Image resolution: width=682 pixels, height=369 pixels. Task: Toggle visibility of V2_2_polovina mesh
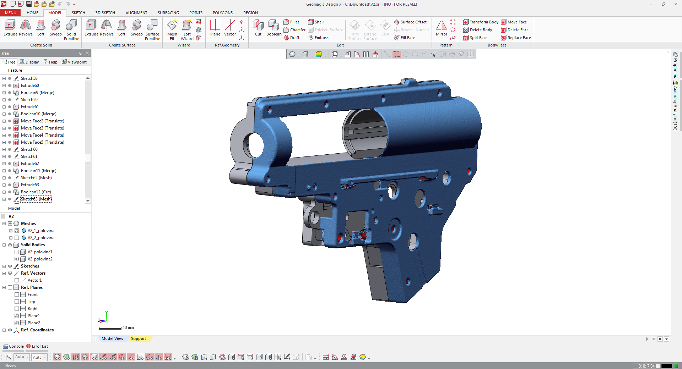click(17, 238)
